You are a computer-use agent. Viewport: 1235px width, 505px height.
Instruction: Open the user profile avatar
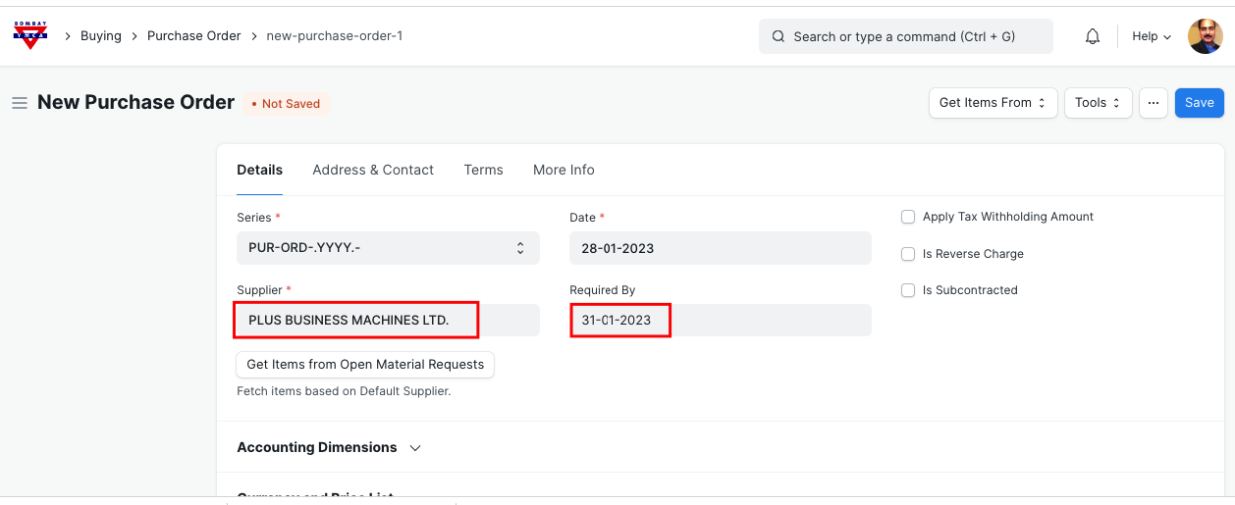point(1205,36)
